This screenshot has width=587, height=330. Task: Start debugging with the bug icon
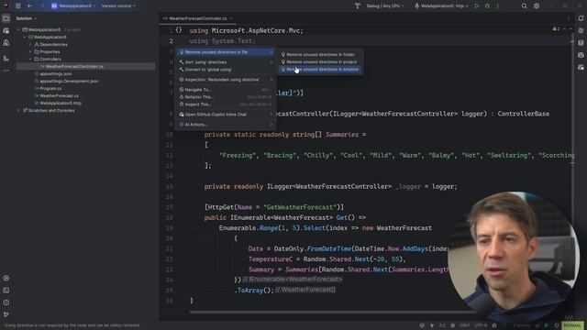(487, 6)
